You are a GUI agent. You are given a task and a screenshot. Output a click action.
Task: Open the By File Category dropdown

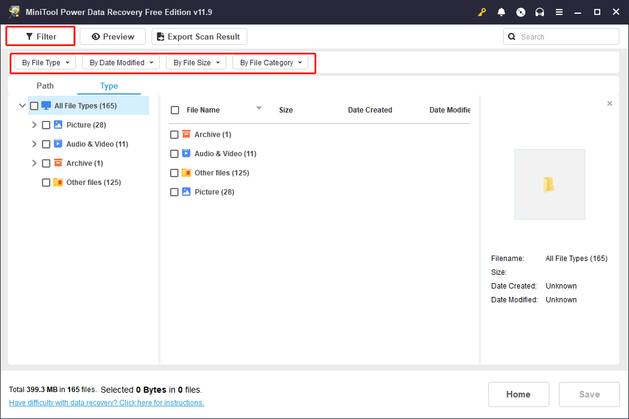click(270, 62)
